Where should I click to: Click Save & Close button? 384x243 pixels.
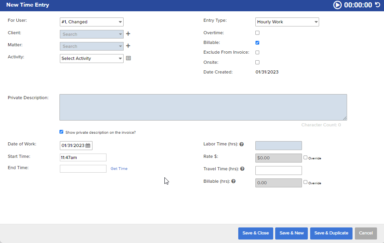coord(256,233)
